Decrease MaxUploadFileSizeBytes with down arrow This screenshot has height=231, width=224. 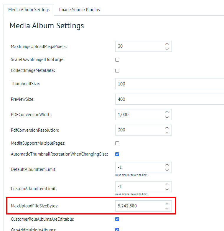167,209
